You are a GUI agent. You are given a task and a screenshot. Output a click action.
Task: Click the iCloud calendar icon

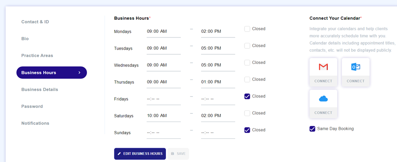pos(324,98)
